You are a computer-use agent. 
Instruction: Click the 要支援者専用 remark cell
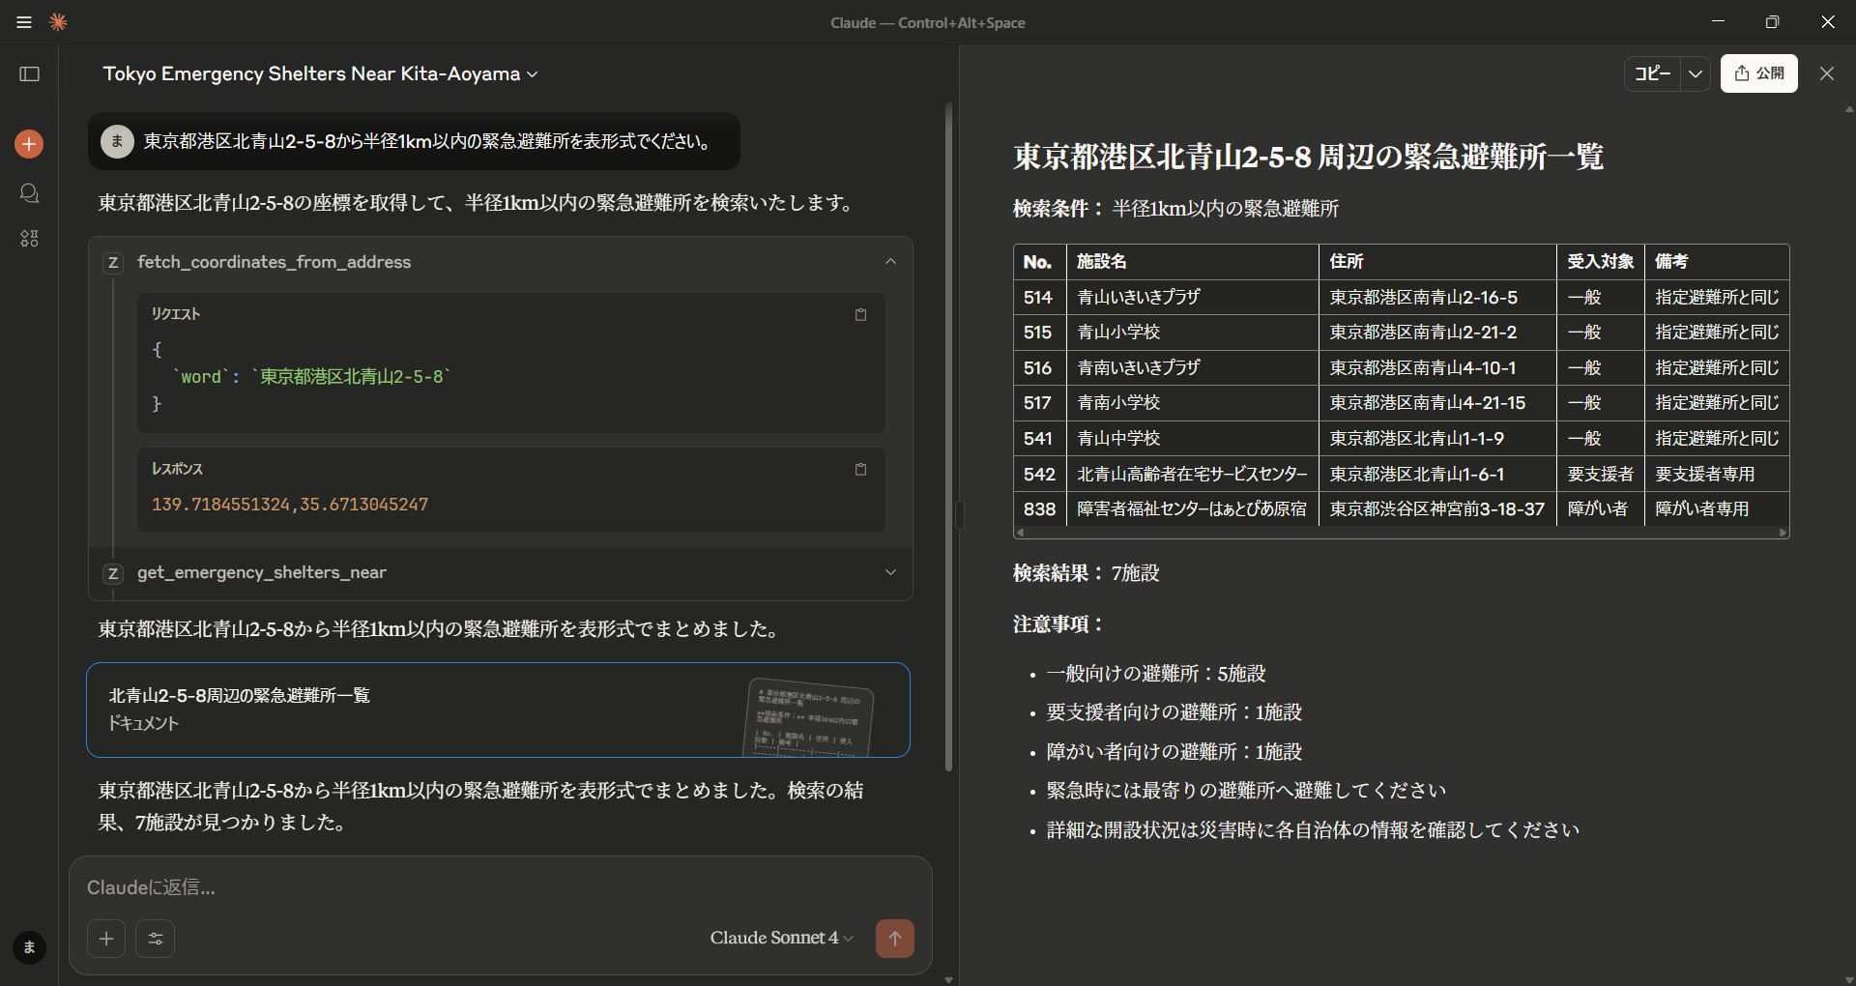tap(1717, 475)
